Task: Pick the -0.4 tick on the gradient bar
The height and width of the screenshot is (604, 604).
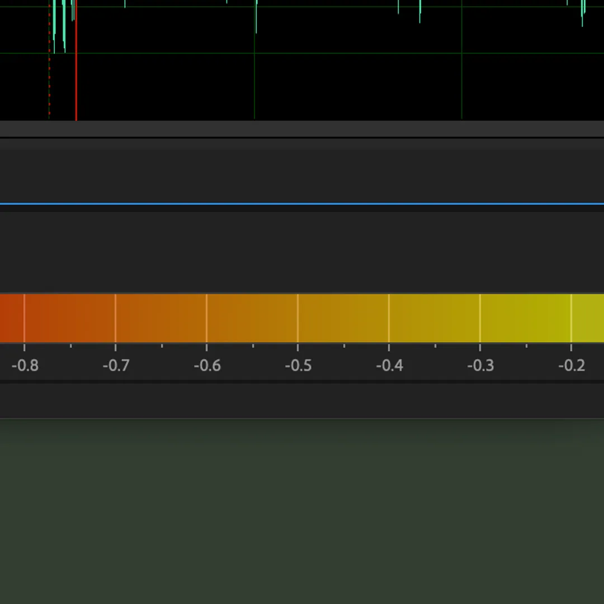Action: click(389, 318)
